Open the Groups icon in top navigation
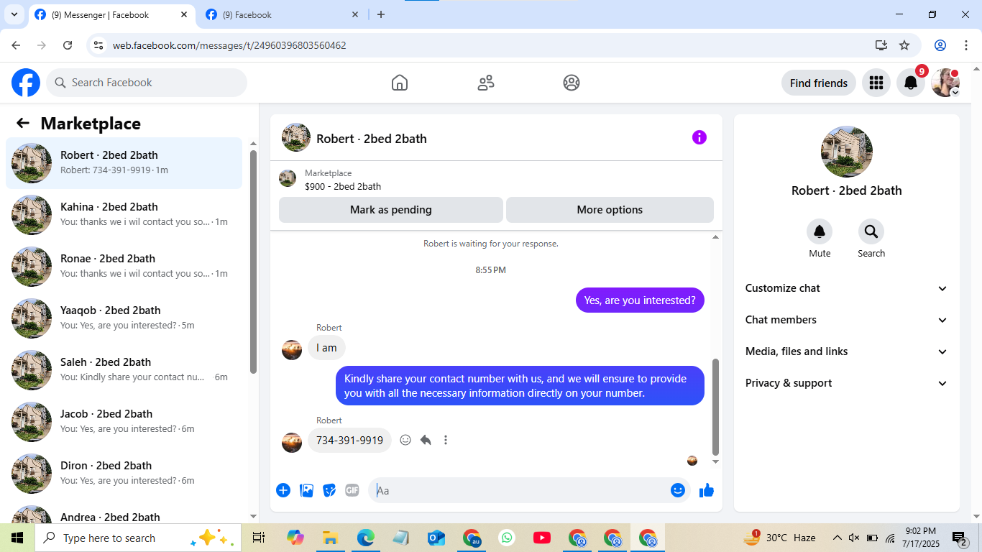982x552 pixels. point(572,83)
